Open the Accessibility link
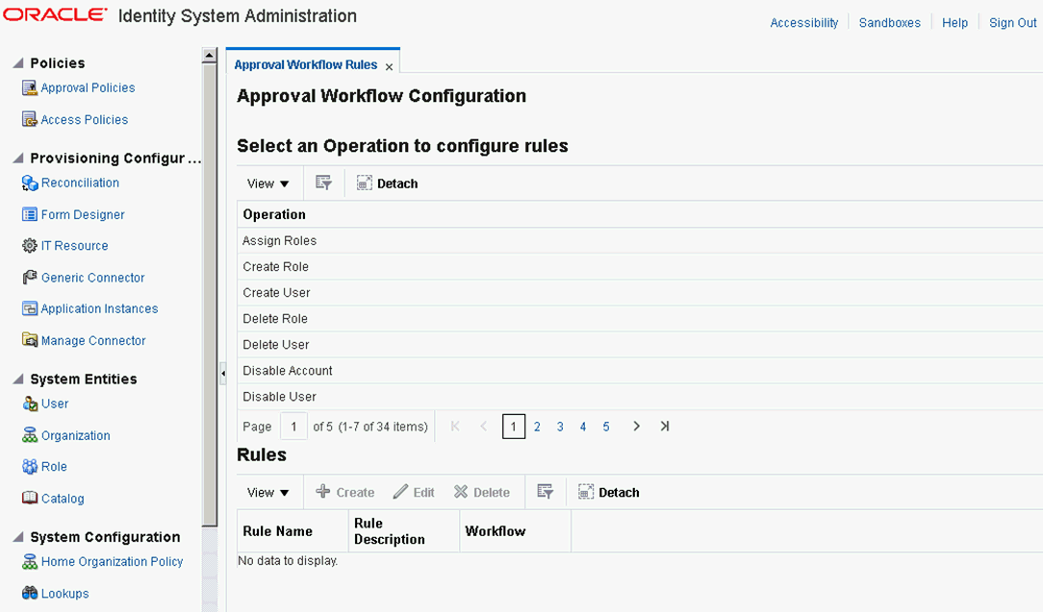This screenshot has width=1043, height=612. point(803,23)
